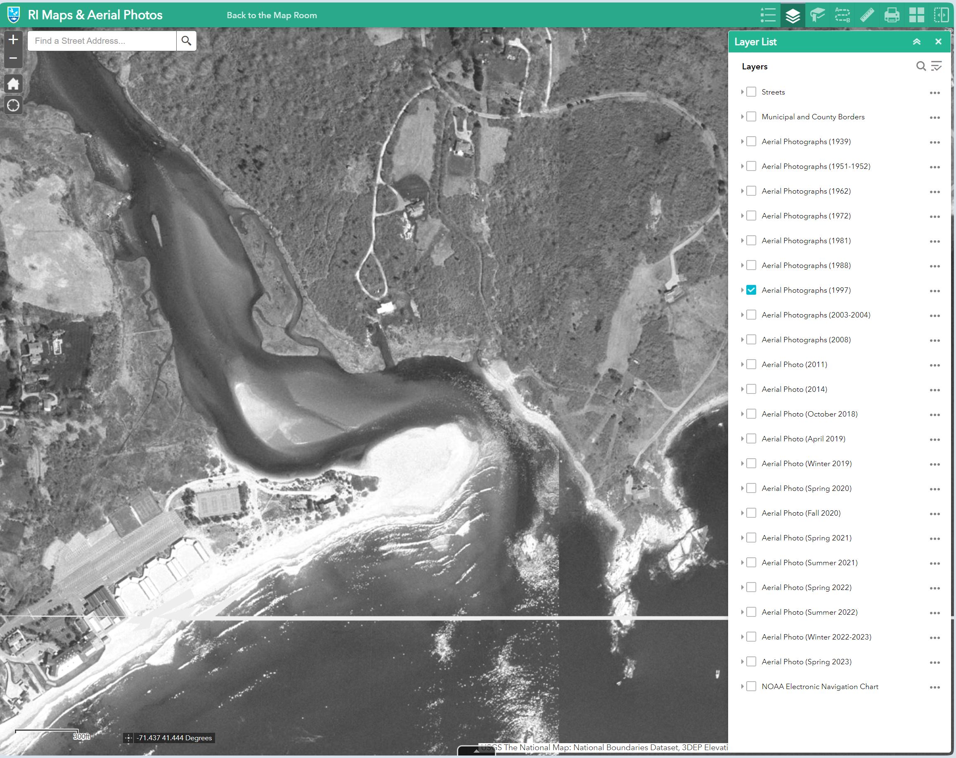Screen dimensions: 956x758
Task: Click the Home default extent button
Action: [x=13, y=84]
